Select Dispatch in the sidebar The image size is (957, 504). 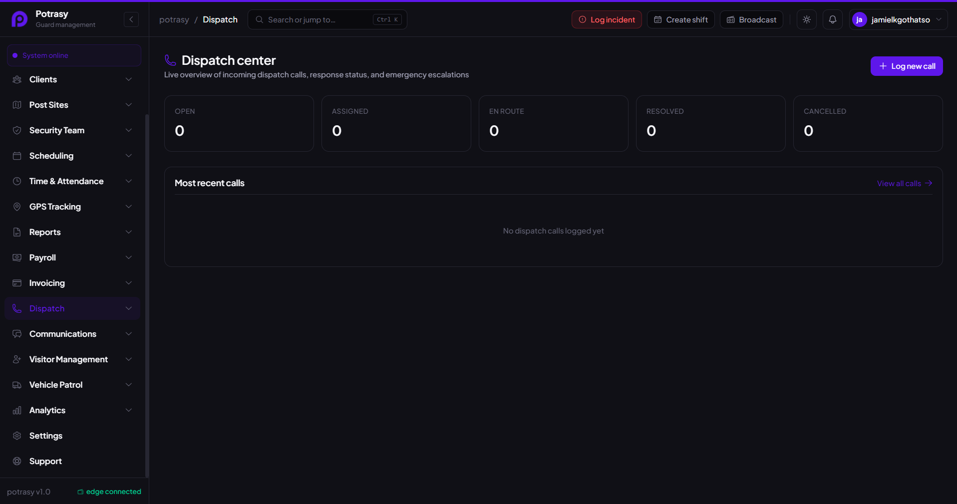click(72, 308)
